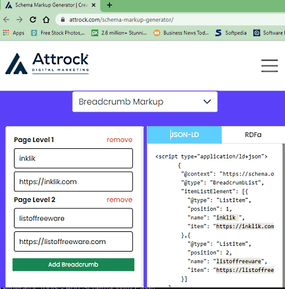
Task: Click the Attrock Digital Marketing logo
Action: coord(47,63)
